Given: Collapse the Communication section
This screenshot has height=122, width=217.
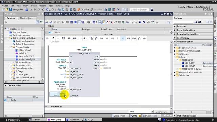Looking at the screenshot, I should click(175, 42).
